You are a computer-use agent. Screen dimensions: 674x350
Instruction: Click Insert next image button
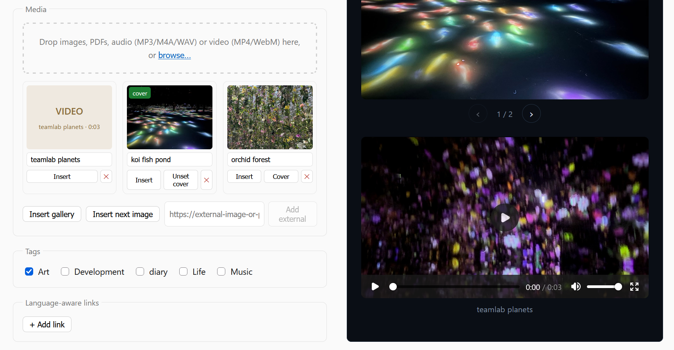click(x=123, y=214)
